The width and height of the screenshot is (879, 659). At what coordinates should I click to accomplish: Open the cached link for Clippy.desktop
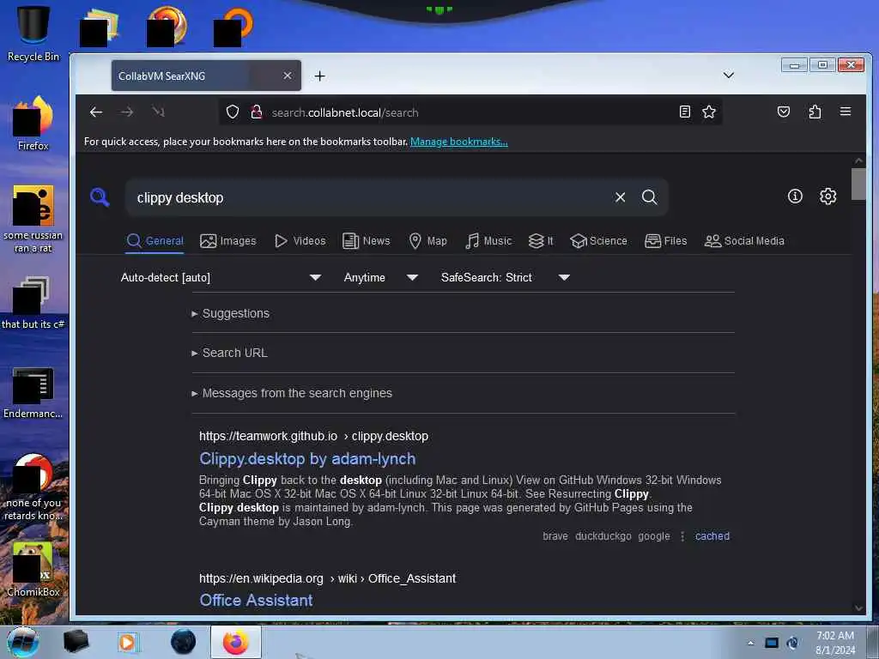(712, 535)
